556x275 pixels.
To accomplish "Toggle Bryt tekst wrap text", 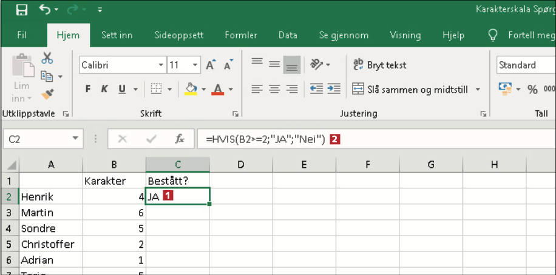I will (x=380, y=65).
